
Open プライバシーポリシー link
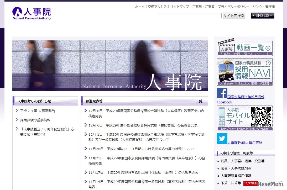(234, 7)
